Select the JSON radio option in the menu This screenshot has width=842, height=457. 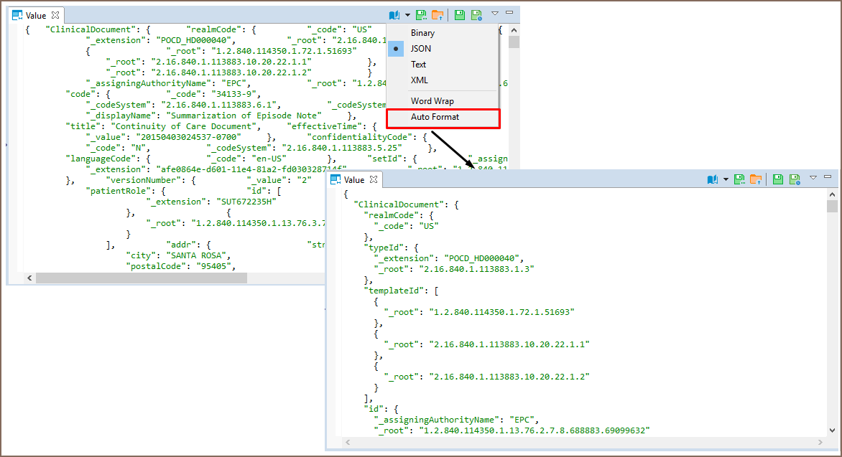[421, 49]
